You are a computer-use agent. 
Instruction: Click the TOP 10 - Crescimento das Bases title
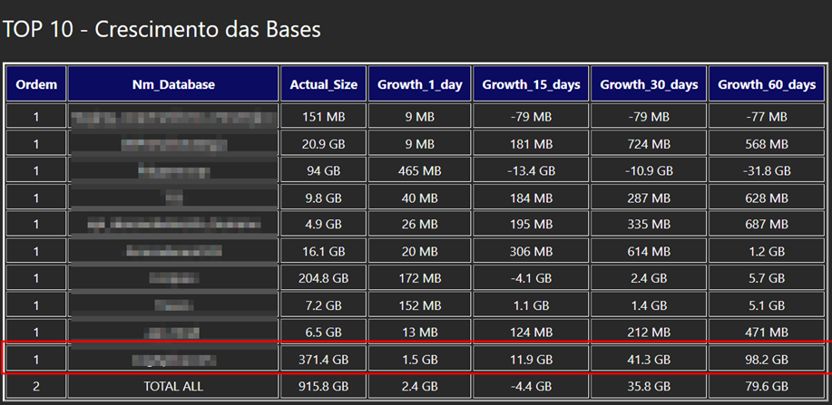(x=162, y=30)
